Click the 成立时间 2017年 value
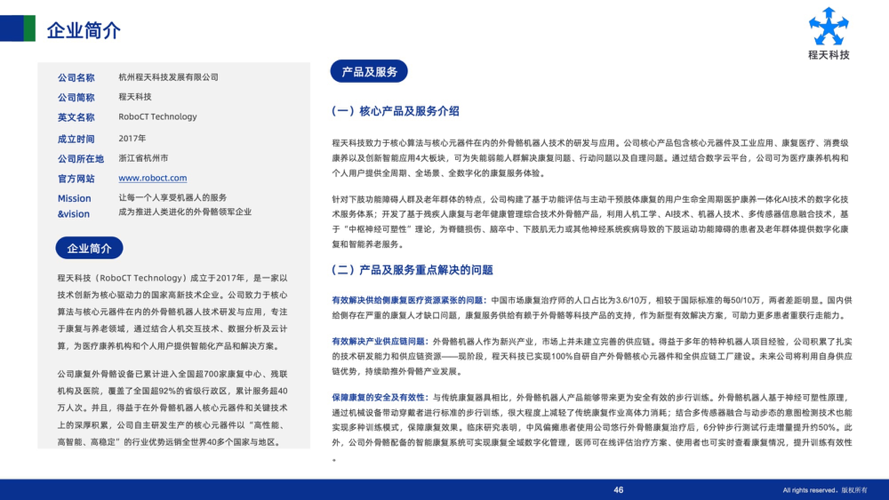Viewport: 889px width, 500px height. click(132, 138)
